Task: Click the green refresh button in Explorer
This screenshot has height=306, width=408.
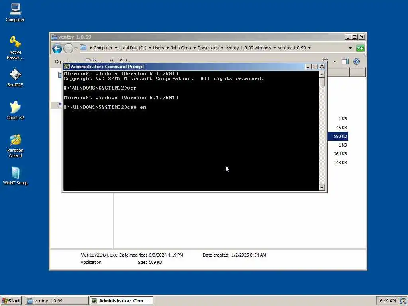Action: coord(360,48)
